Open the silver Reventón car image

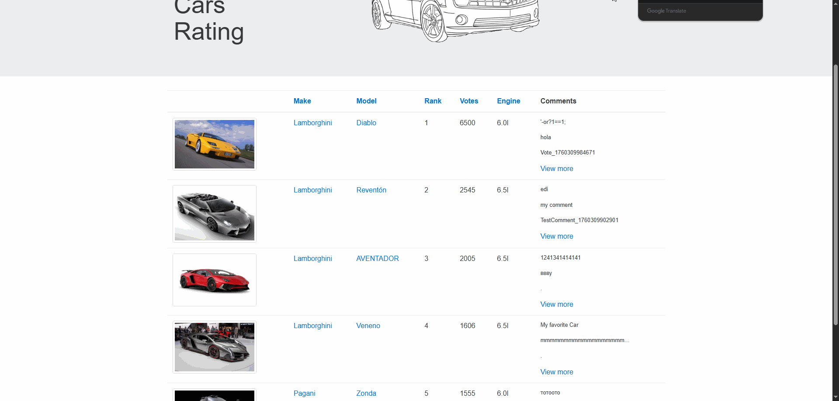[x=214, y=214]
